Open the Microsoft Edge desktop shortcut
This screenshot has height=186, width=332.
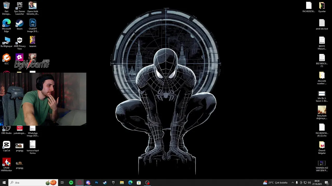6,26
